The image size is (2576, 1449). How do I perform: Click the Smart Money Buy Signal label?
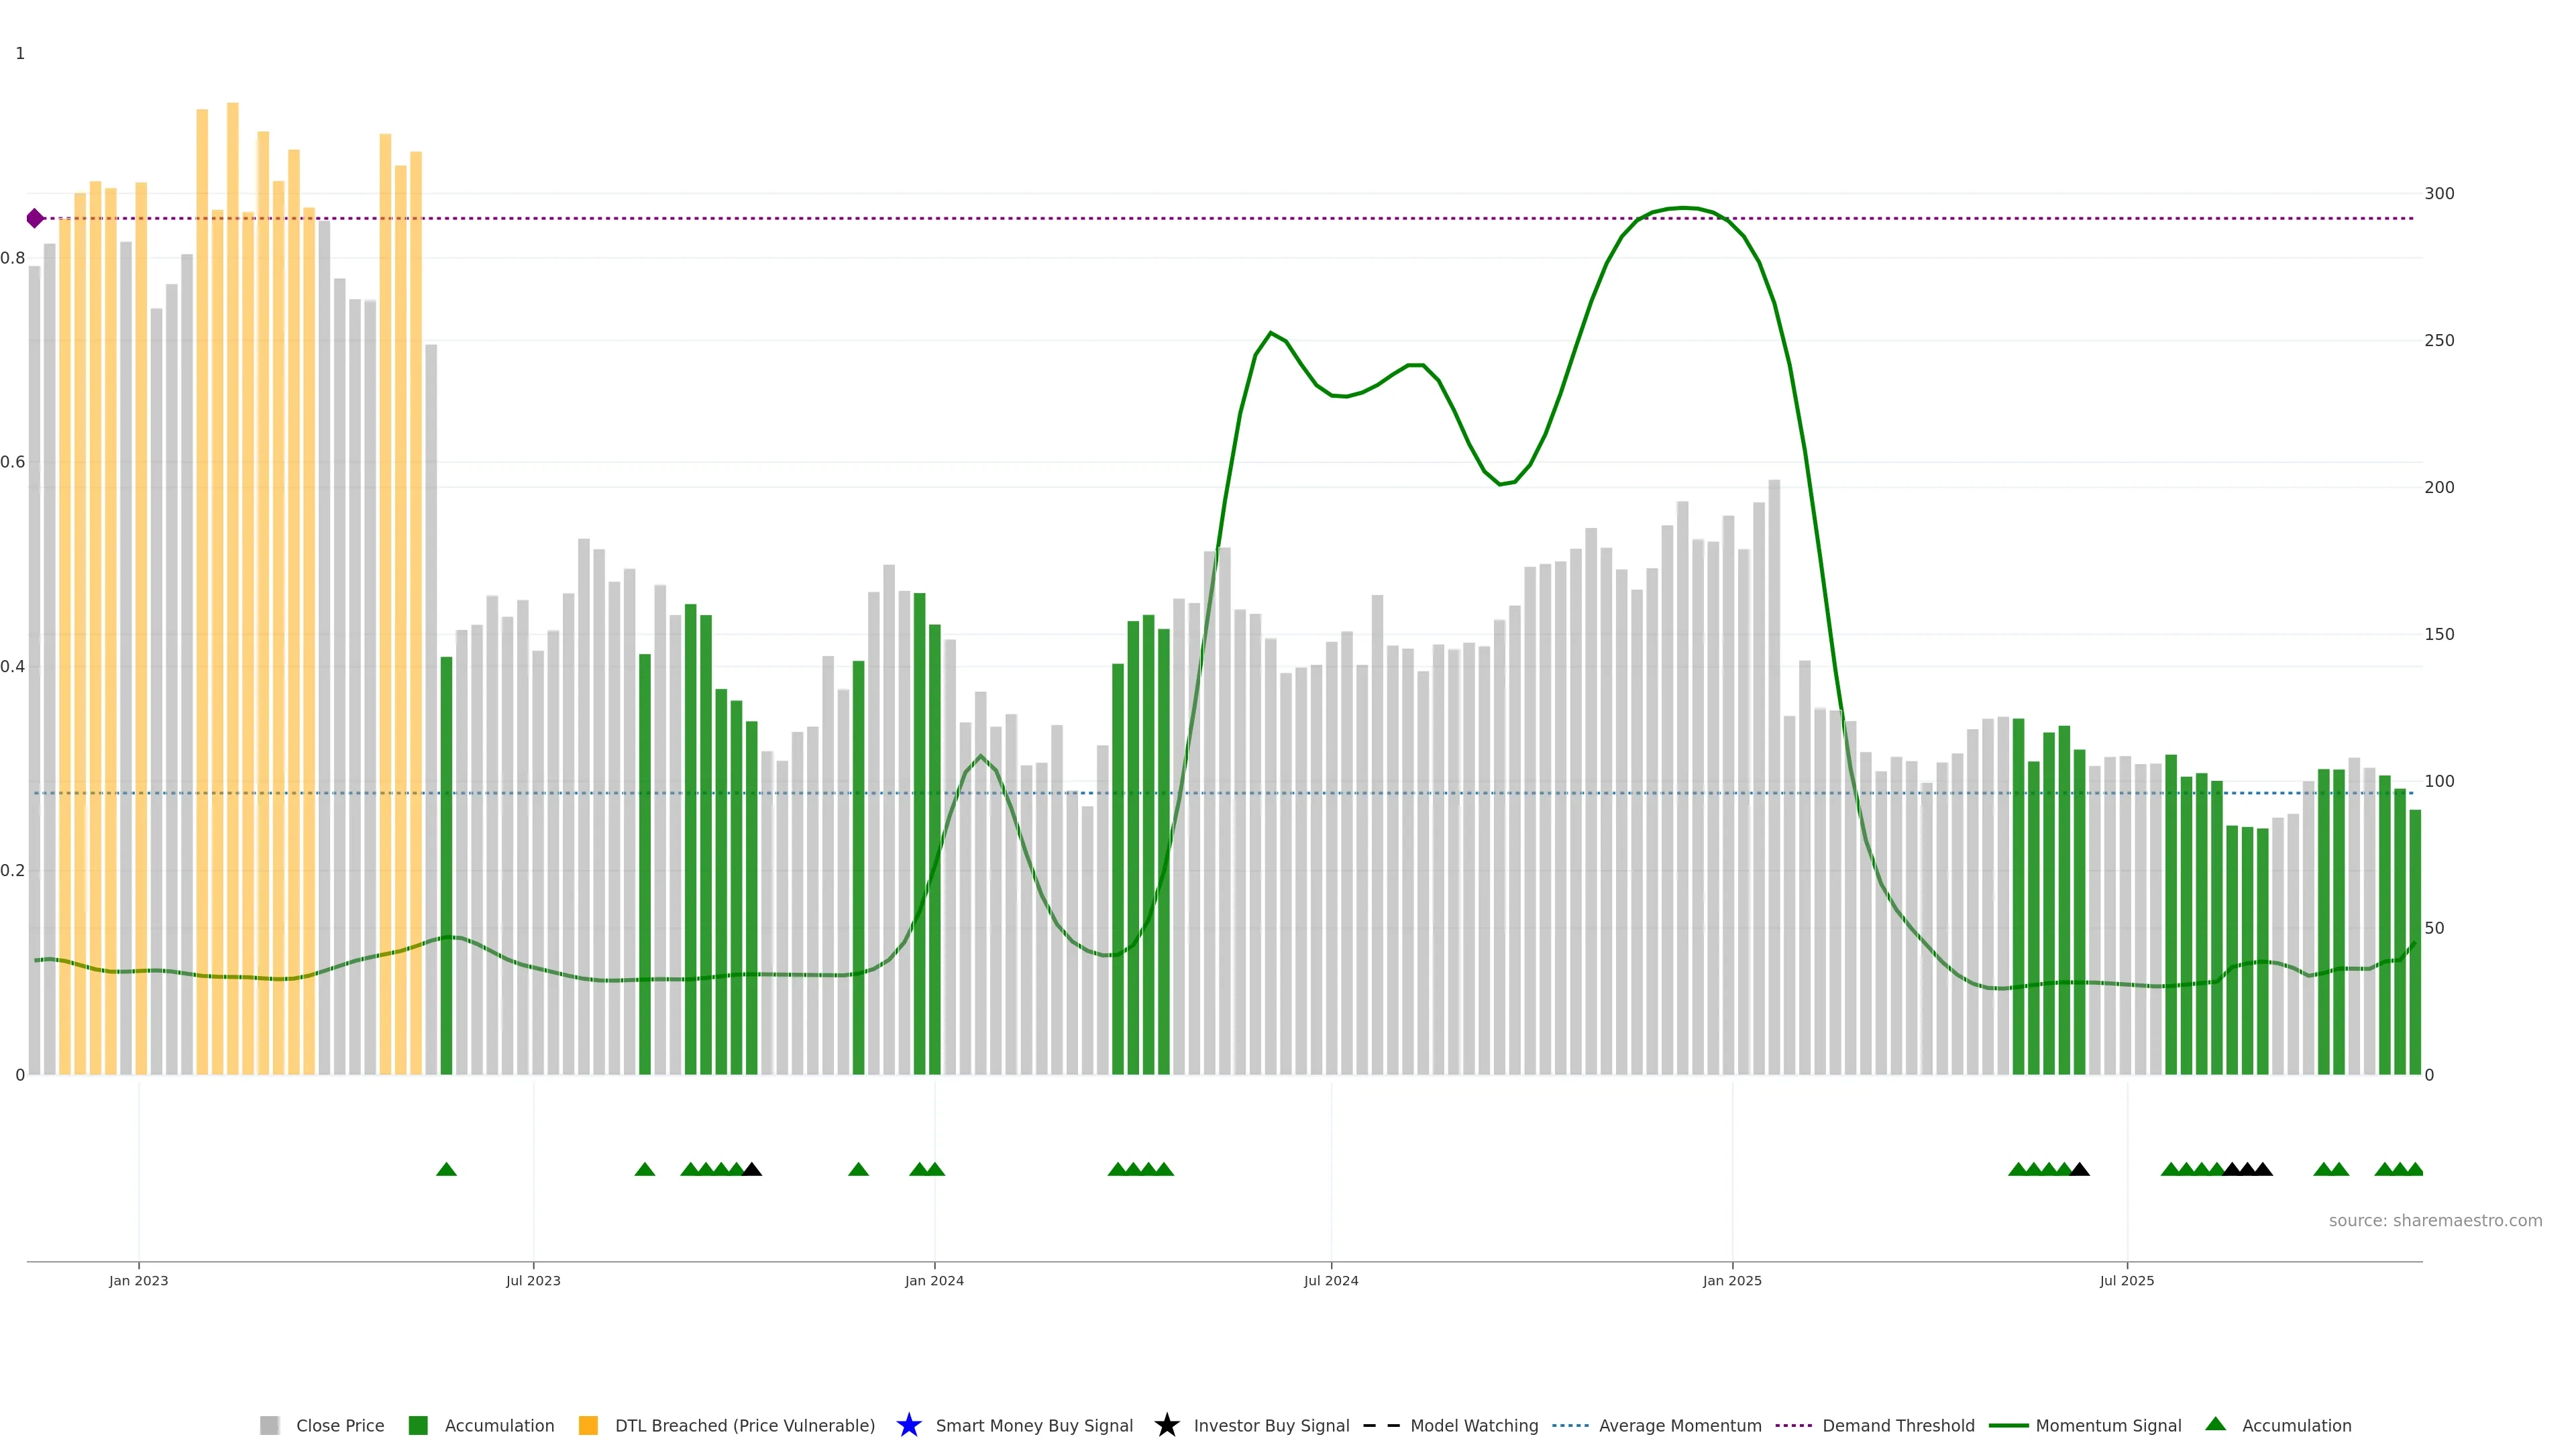[x=1034, y=1425]
